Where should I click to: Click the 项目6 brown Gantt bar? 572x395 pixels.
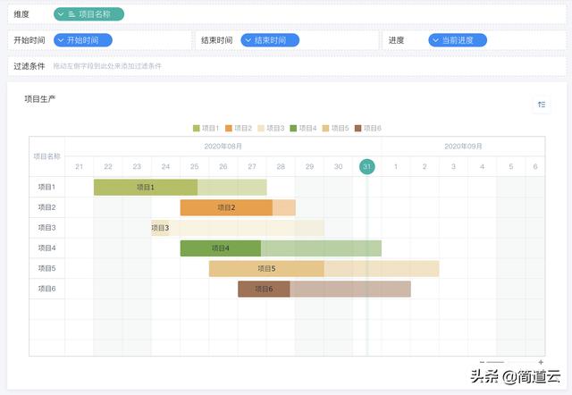[324, 290]
